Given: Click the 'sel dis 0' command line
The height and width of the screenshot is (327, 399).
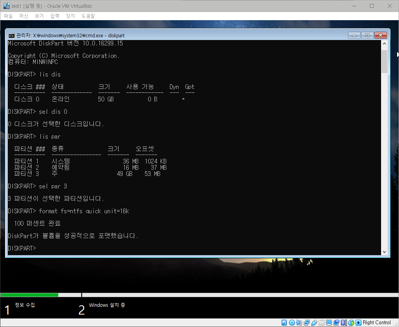Looking at the screenshot, I should click(37, 111).
